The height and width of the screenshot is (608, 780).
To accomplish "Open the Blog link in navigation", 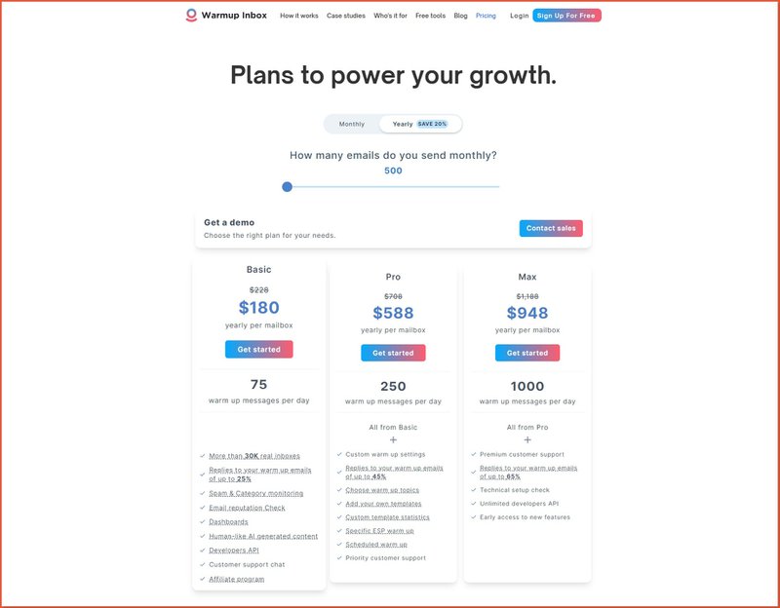I will click(x=460, y=16).
